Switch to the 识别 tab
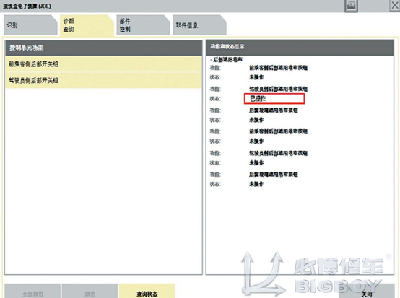This screenshot has height=298, width=400. [x=30, y=25]
